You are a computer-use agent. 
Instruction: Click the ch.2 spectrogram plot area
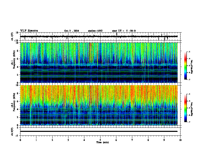(99, 105)
